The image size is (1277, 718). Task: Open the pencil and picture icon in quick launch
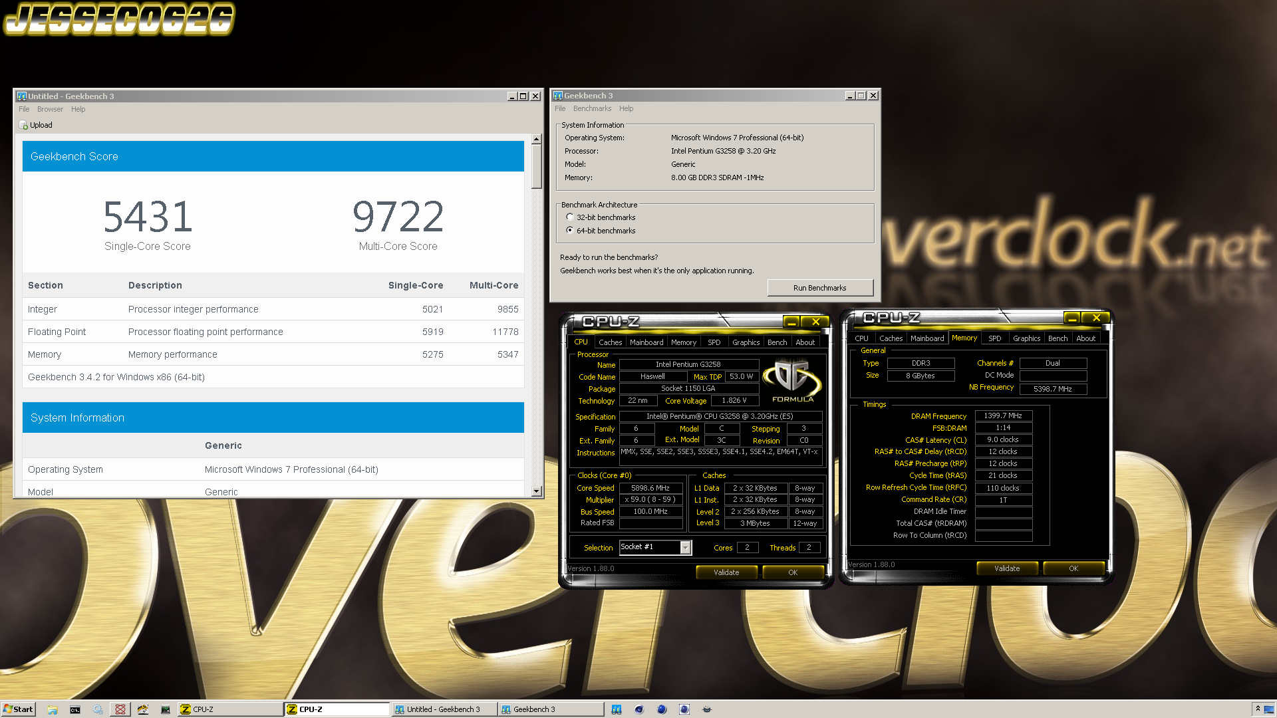[143, 709]
